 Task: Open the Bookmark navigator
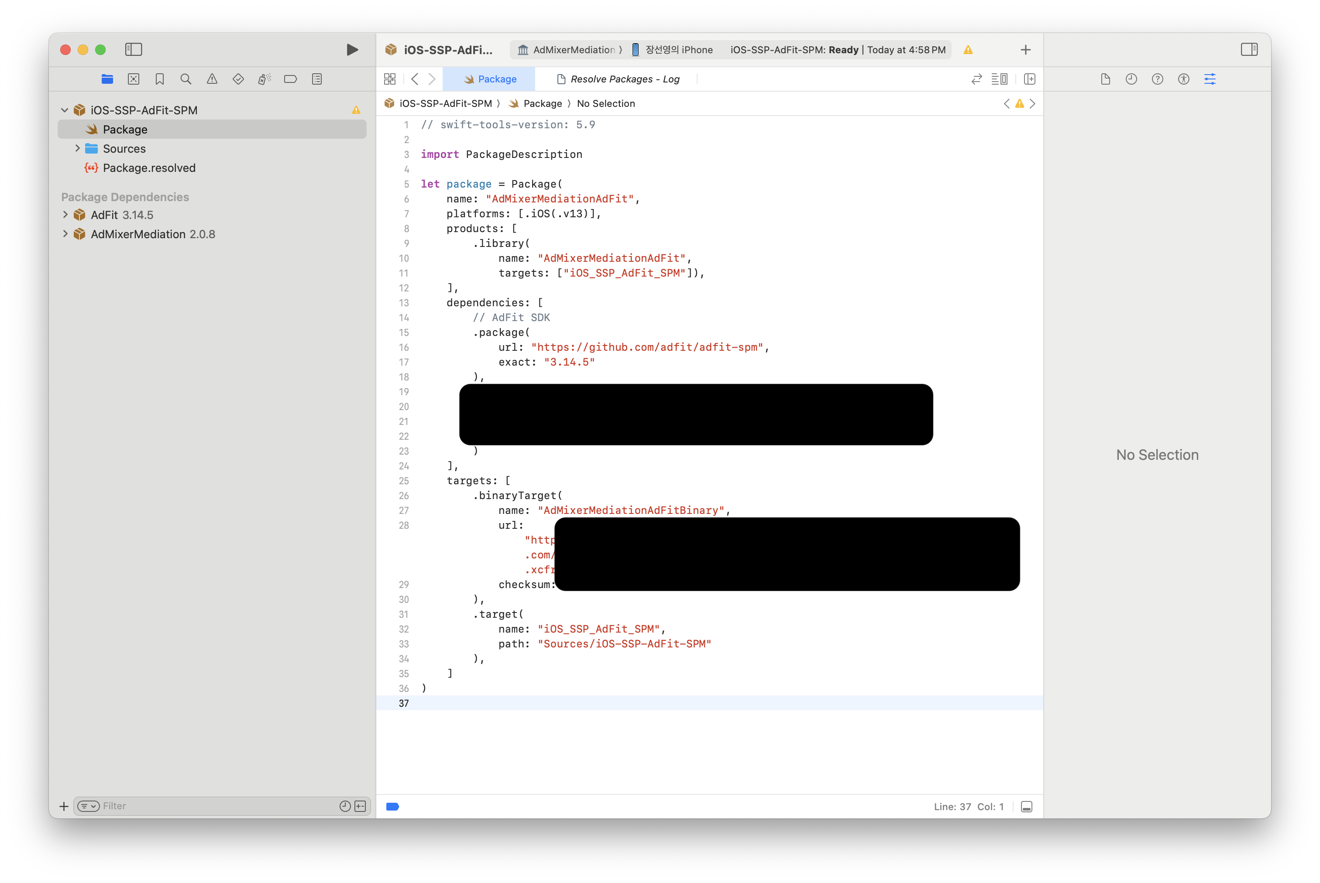coord(159,79)
